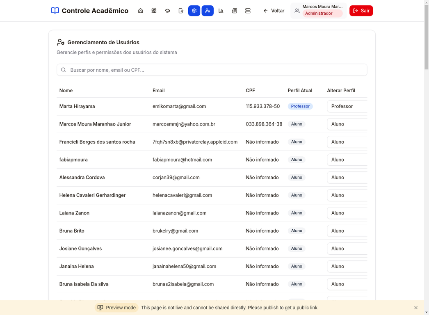Click the Voltar back button
Screen dimensions: 429x315
pyautogui.click(x=274, y=11)
